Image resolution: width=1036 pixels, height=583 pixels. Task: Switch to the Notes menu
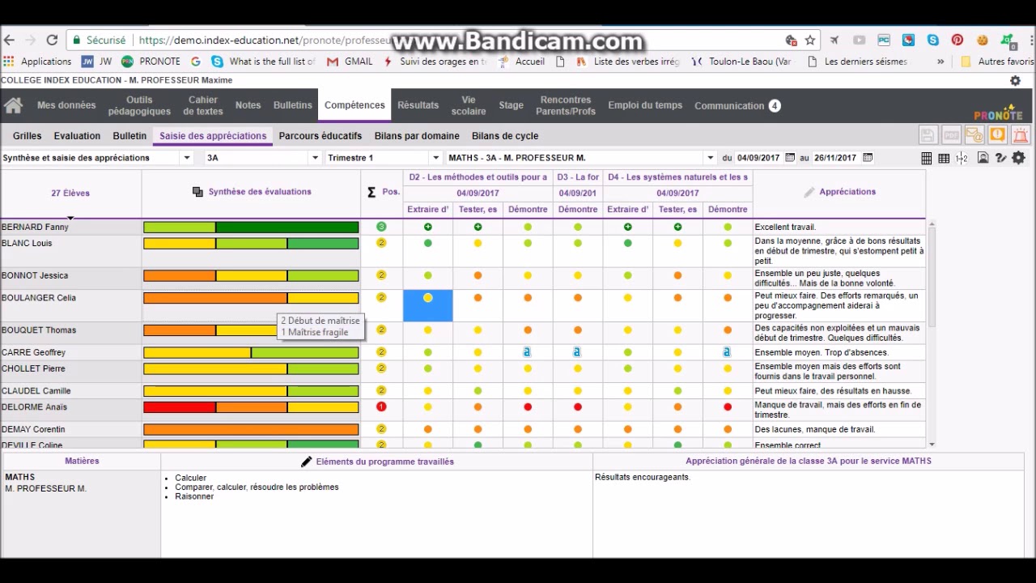[x=248, y=105]
